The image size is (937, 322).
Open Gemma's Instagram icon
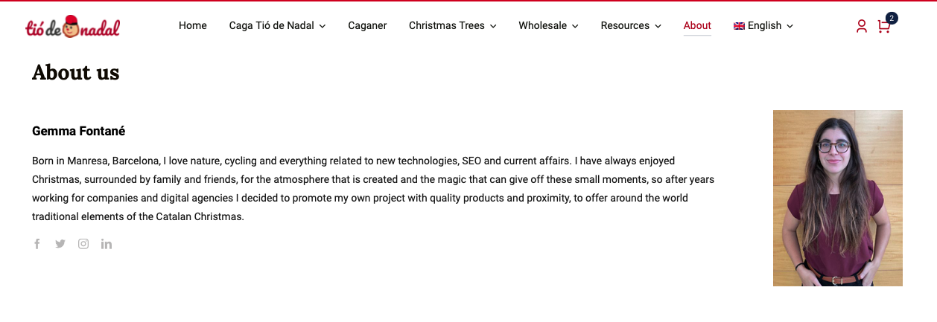click(x=83, y=244)
